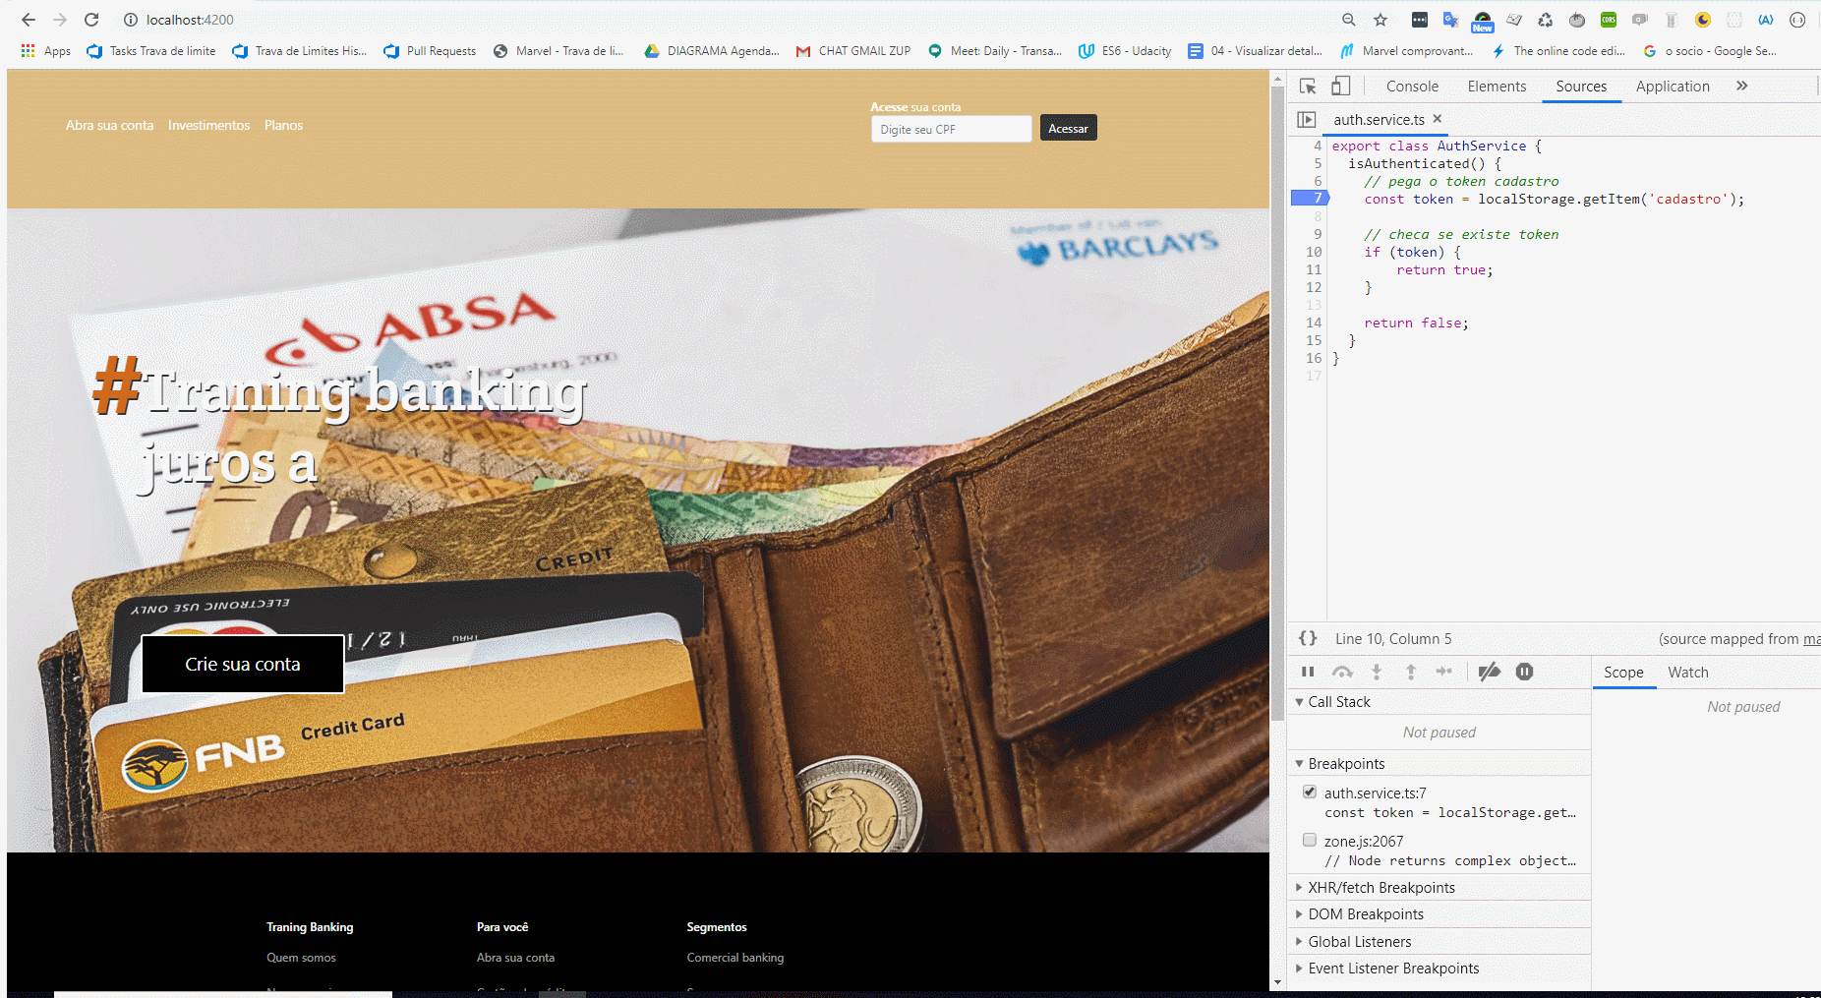This screenshot has height=998, width=1821.
Task: Select the Sources tab
Action: coord(1581,87)
